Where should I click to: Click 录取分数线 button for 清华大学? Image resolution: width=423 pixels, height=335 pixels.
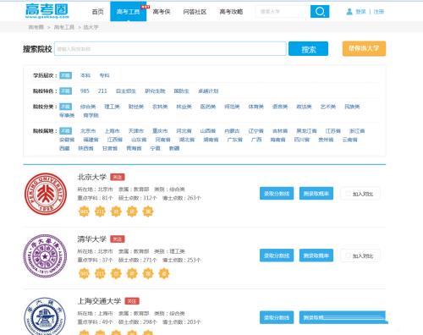pos(277,255)
